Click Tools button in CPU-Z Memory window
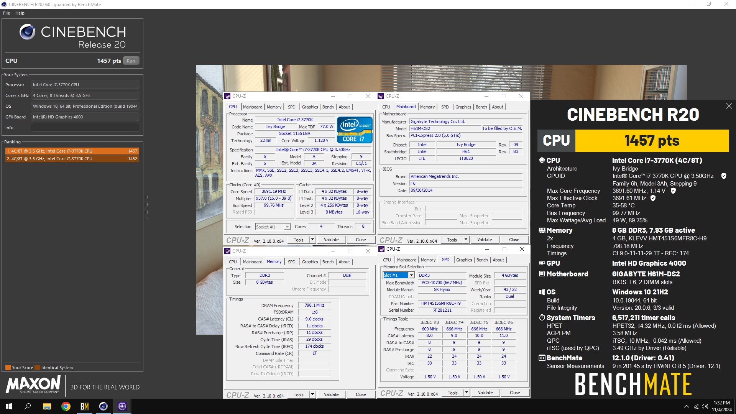The image size is (736, 414). coord(299,394)
